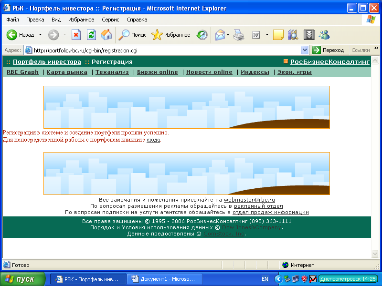Click the scrollbar down arrow
The width and height of the screenshot is (382, 286).
click(x=375, y=254)
